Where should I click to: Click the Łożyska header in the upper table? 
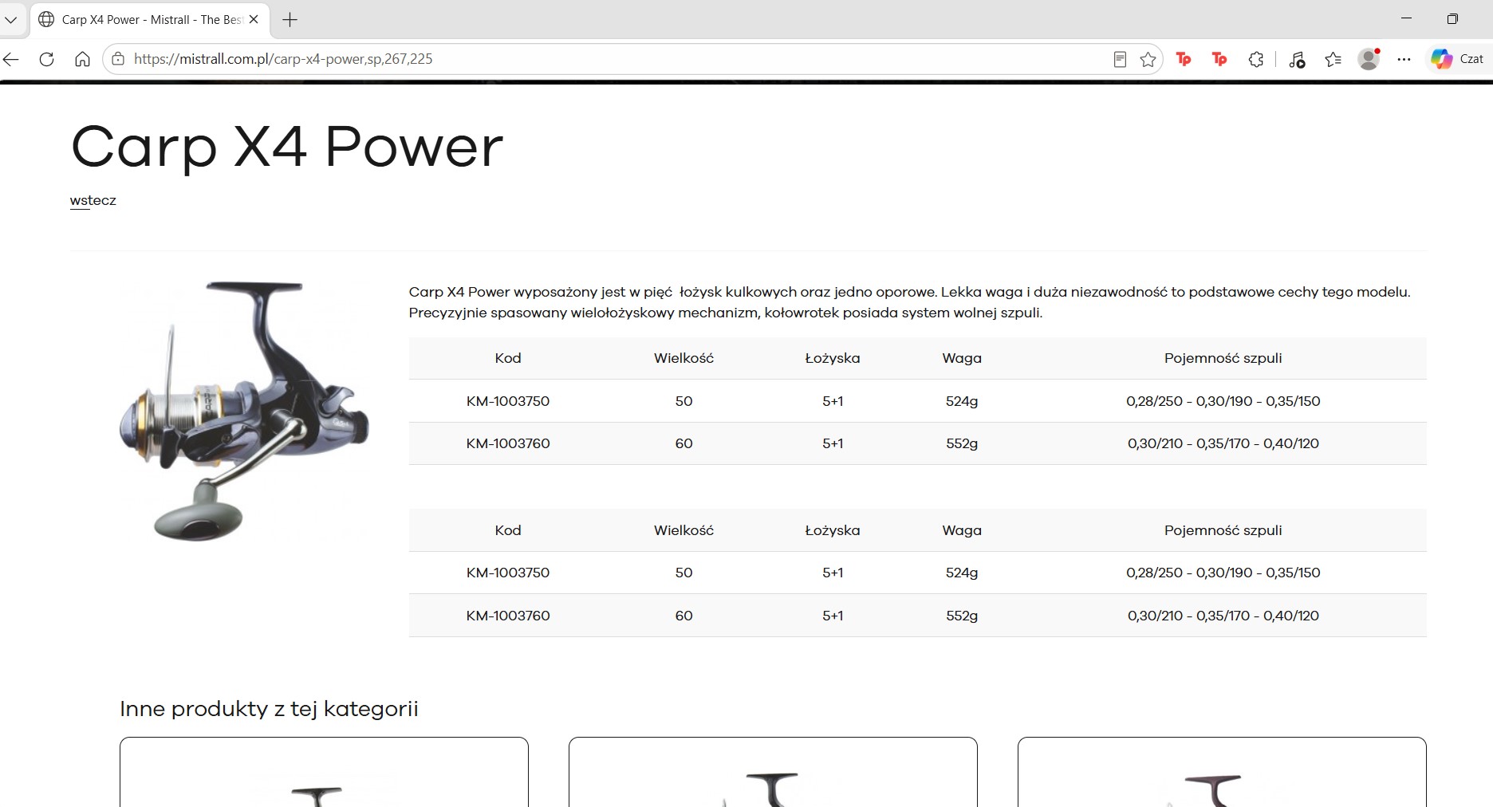pos(833,358)
